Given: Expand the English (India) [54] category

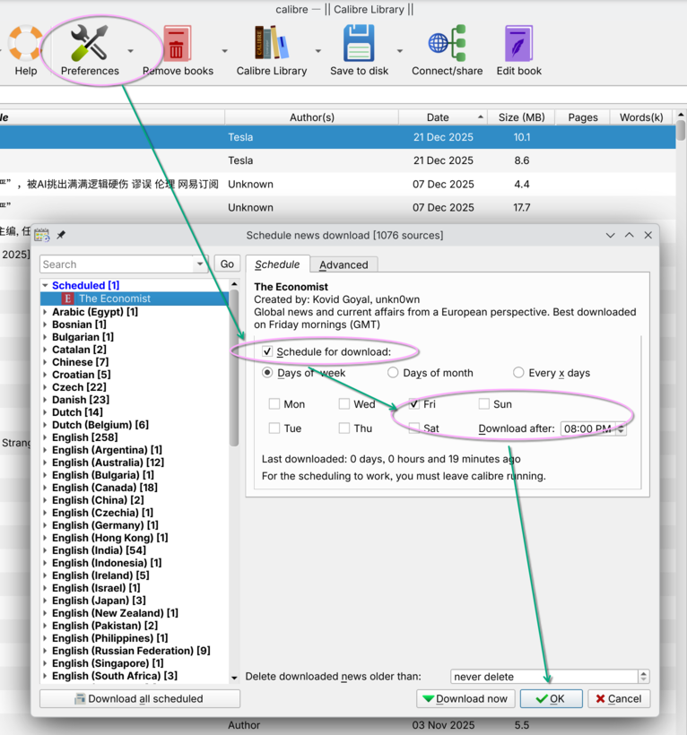Looking at the screenshot, I should pos(45,550).
